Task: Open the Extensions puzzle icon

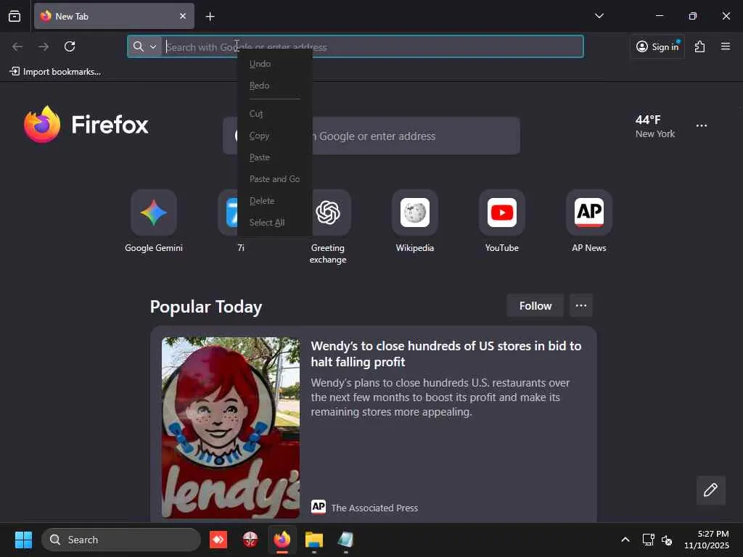Action: click(x=699, y=46)
